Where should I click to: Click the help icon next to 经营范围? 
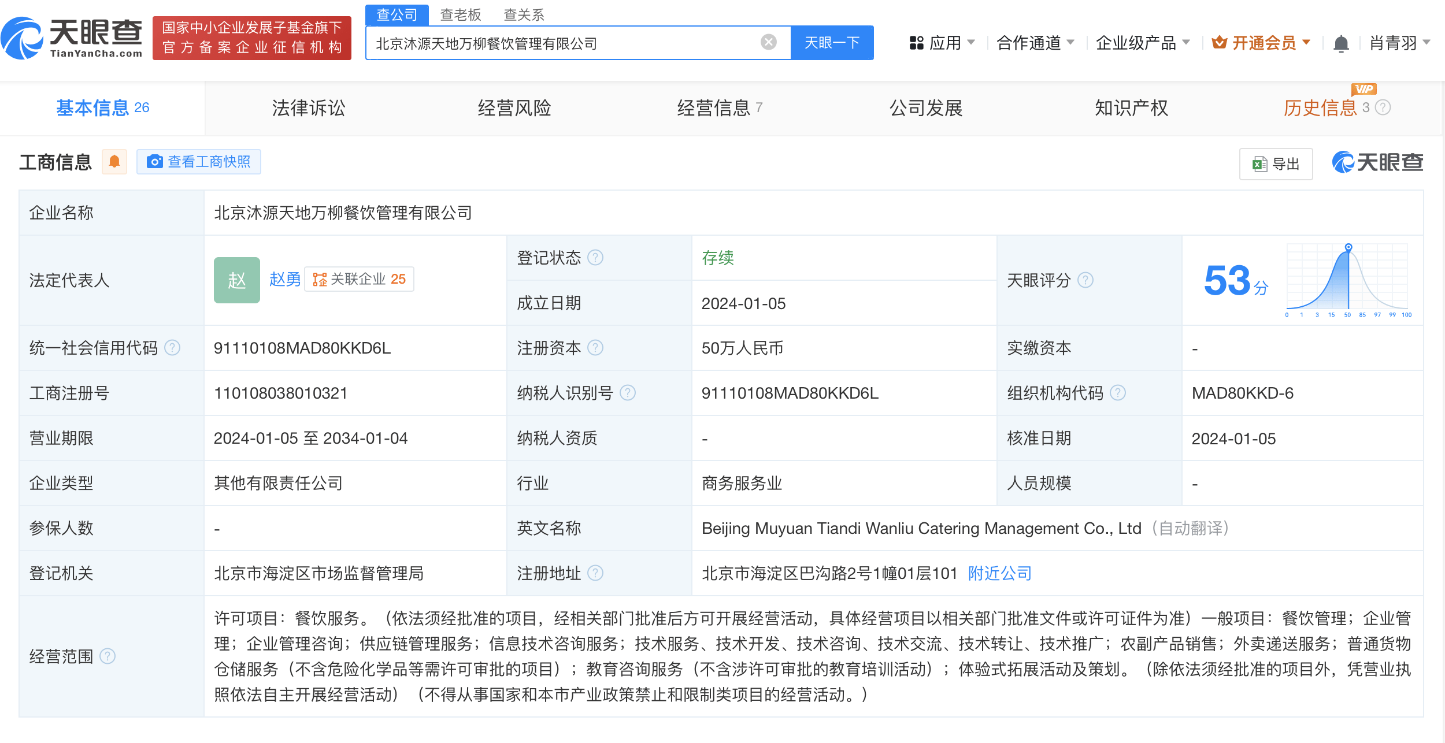pyautogui.click(x=108, y=656)
